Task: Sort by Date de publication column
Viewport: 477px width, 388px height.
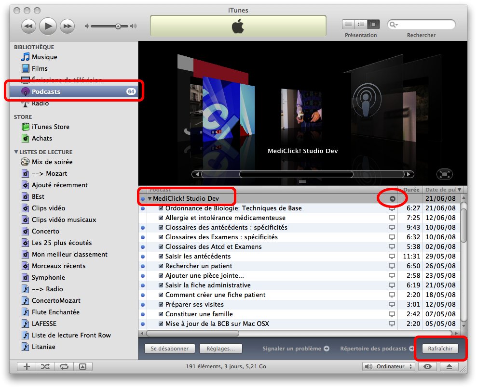Action: 443,190
